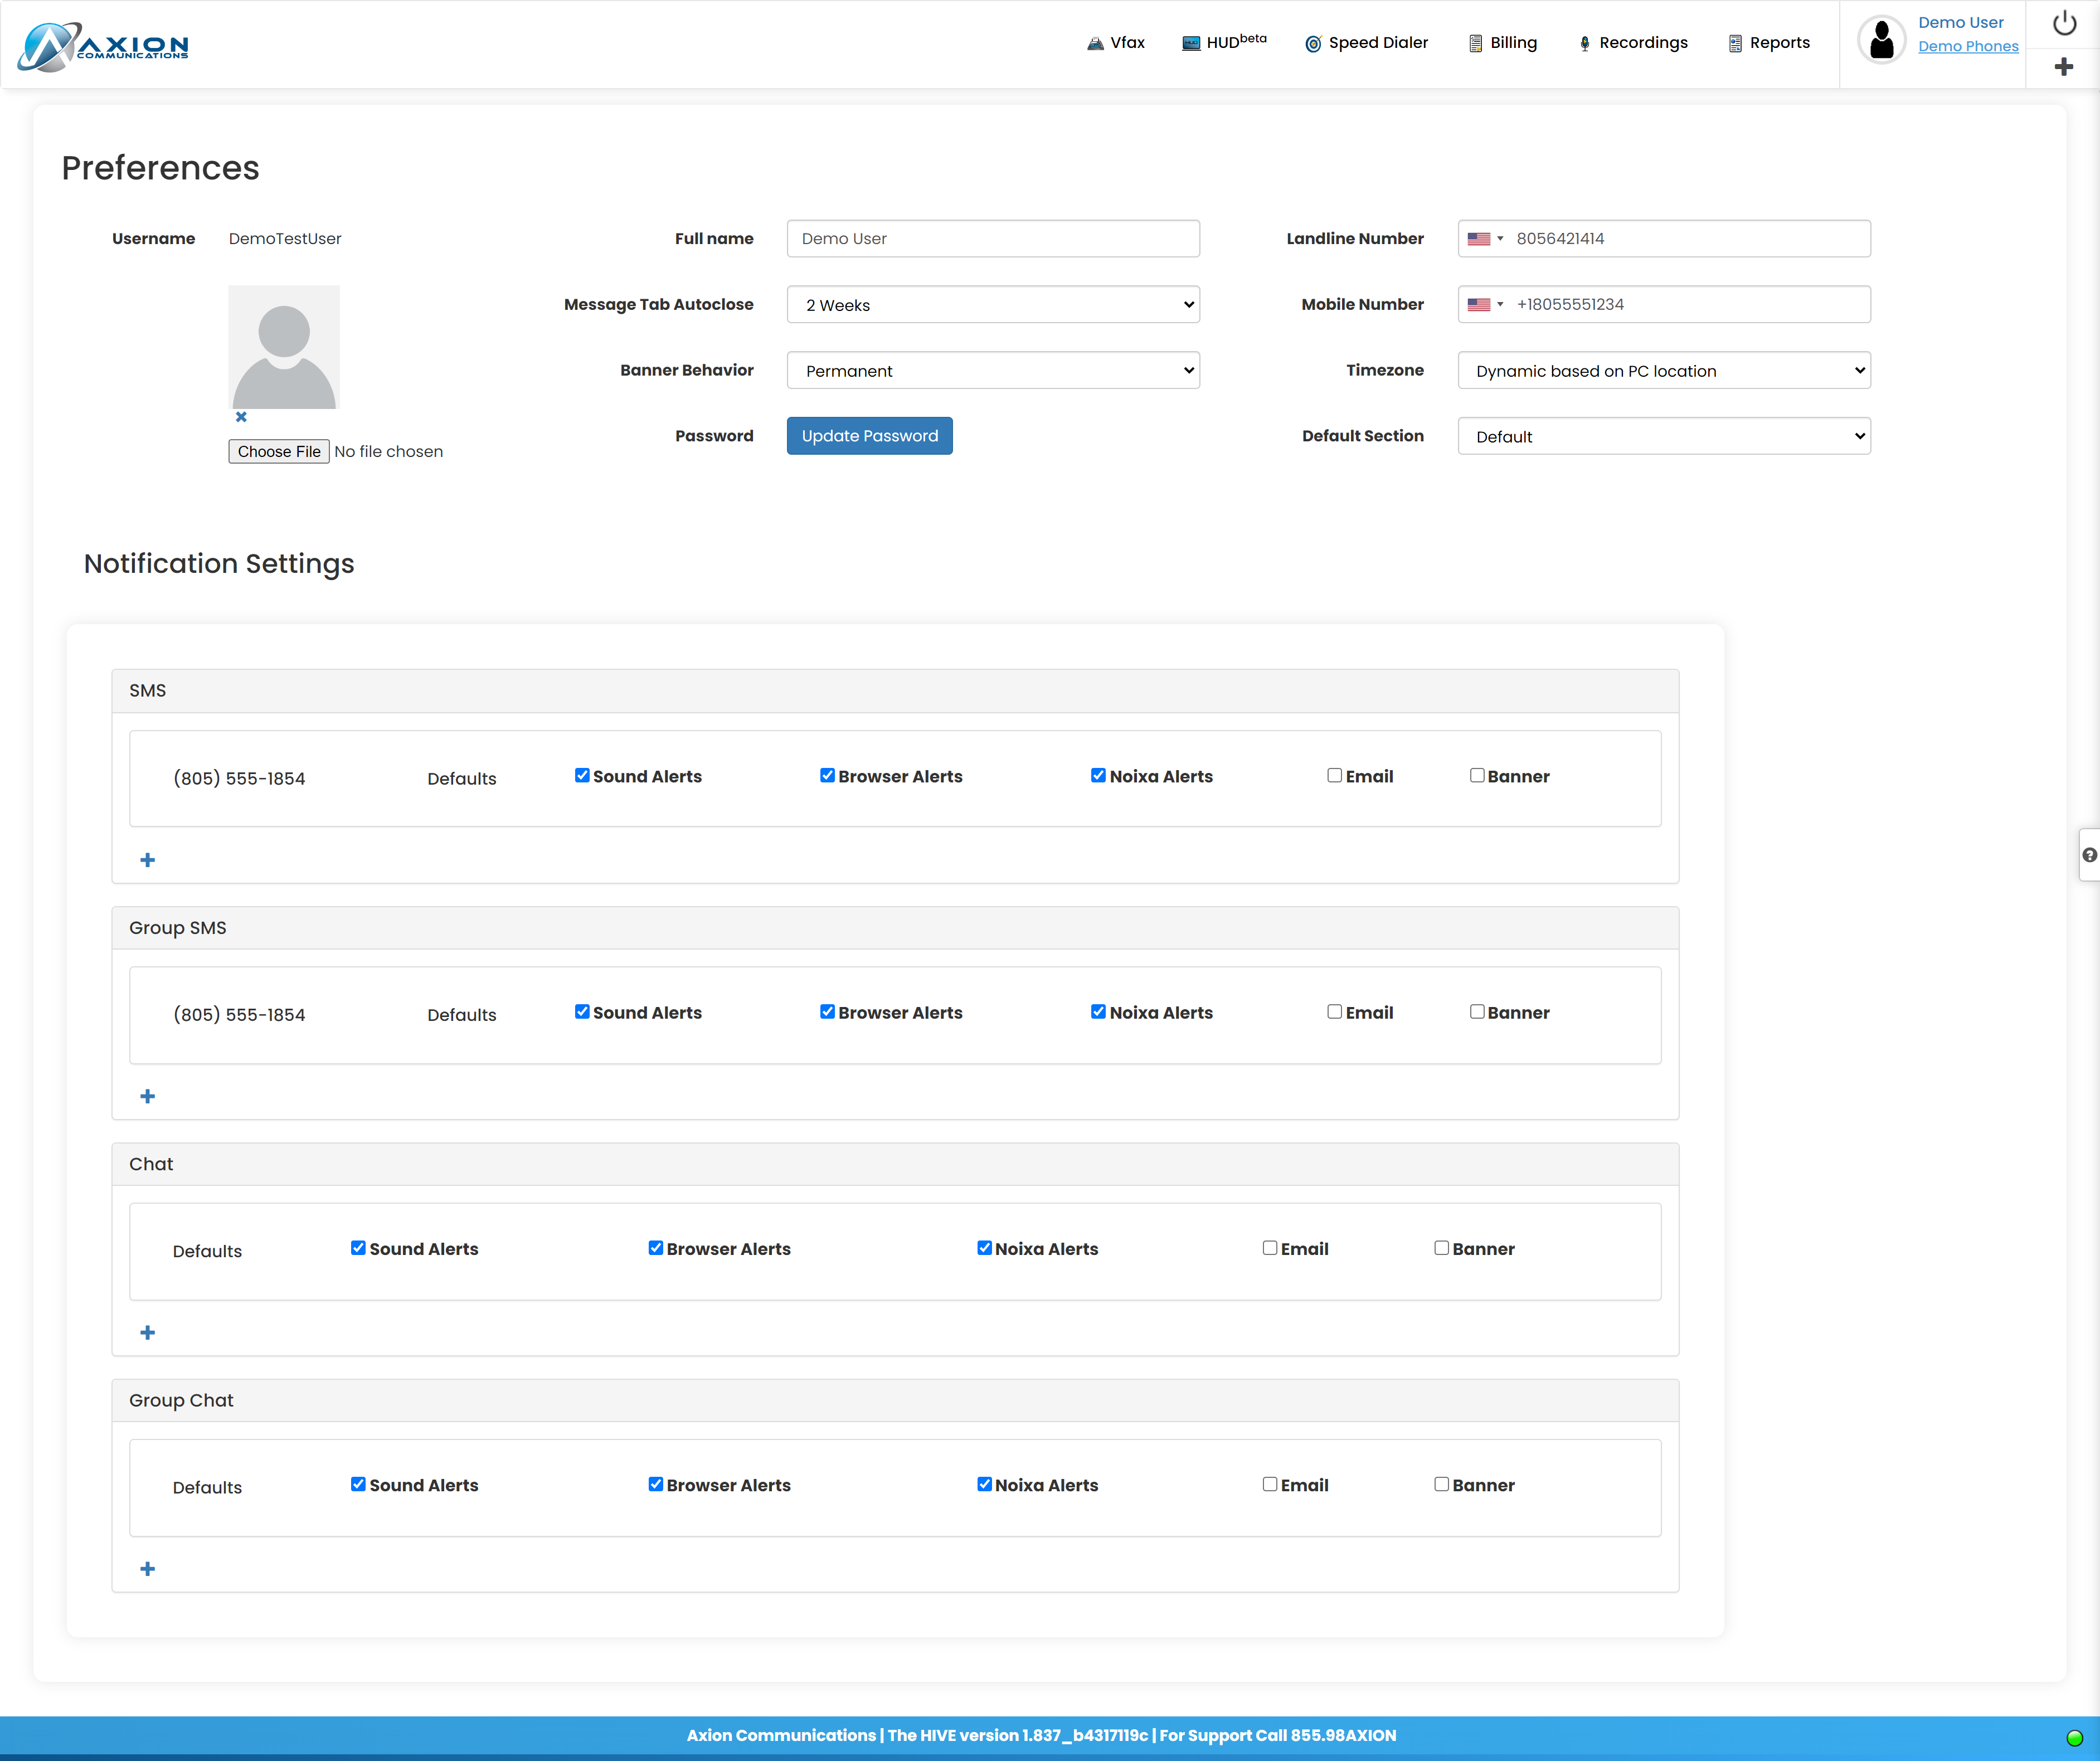The image size is (2100, 1761).
Task: Click the Vfax fax machine icon
Action: point(1095,43)
